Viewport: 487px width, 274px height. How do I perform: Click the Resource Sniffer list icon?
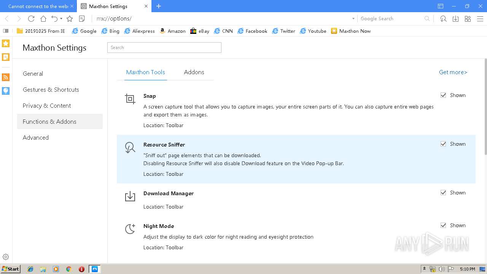[x=130, y=148]
